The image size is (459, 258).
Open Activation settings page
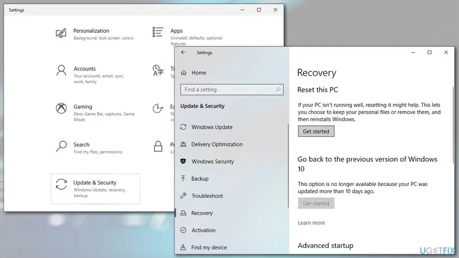203,230
